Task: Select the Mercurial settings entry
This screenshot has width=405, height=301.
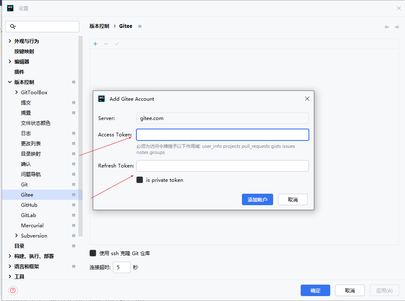Action: (32, 226)
